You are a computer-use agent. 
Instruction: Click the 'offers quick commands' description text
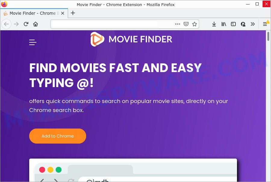point(128,105)
